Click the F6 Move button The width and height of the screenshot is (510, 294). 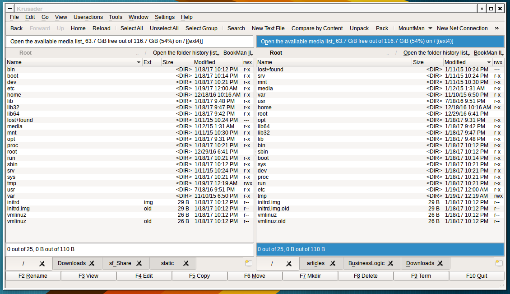pyautogui.click(x=255, y=276)
